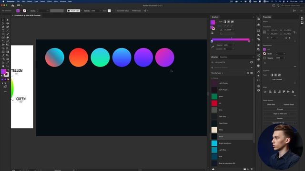Select the Rotate tool
The height and width of the screenshot is (171, 305).
tap(3, 41)
